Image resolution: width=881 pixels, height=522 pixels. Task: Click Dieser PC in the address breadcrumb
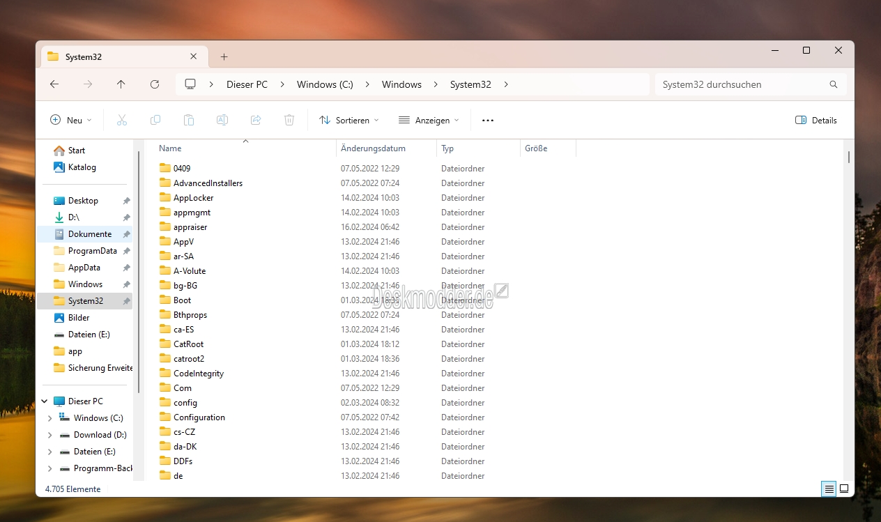[x=247, y=84]
